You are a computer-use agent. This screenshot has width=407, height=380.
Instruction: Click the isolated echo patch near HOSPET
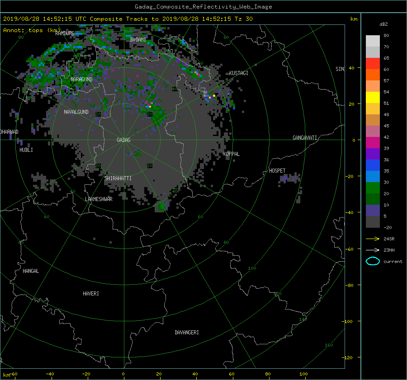tap(290, 179)
